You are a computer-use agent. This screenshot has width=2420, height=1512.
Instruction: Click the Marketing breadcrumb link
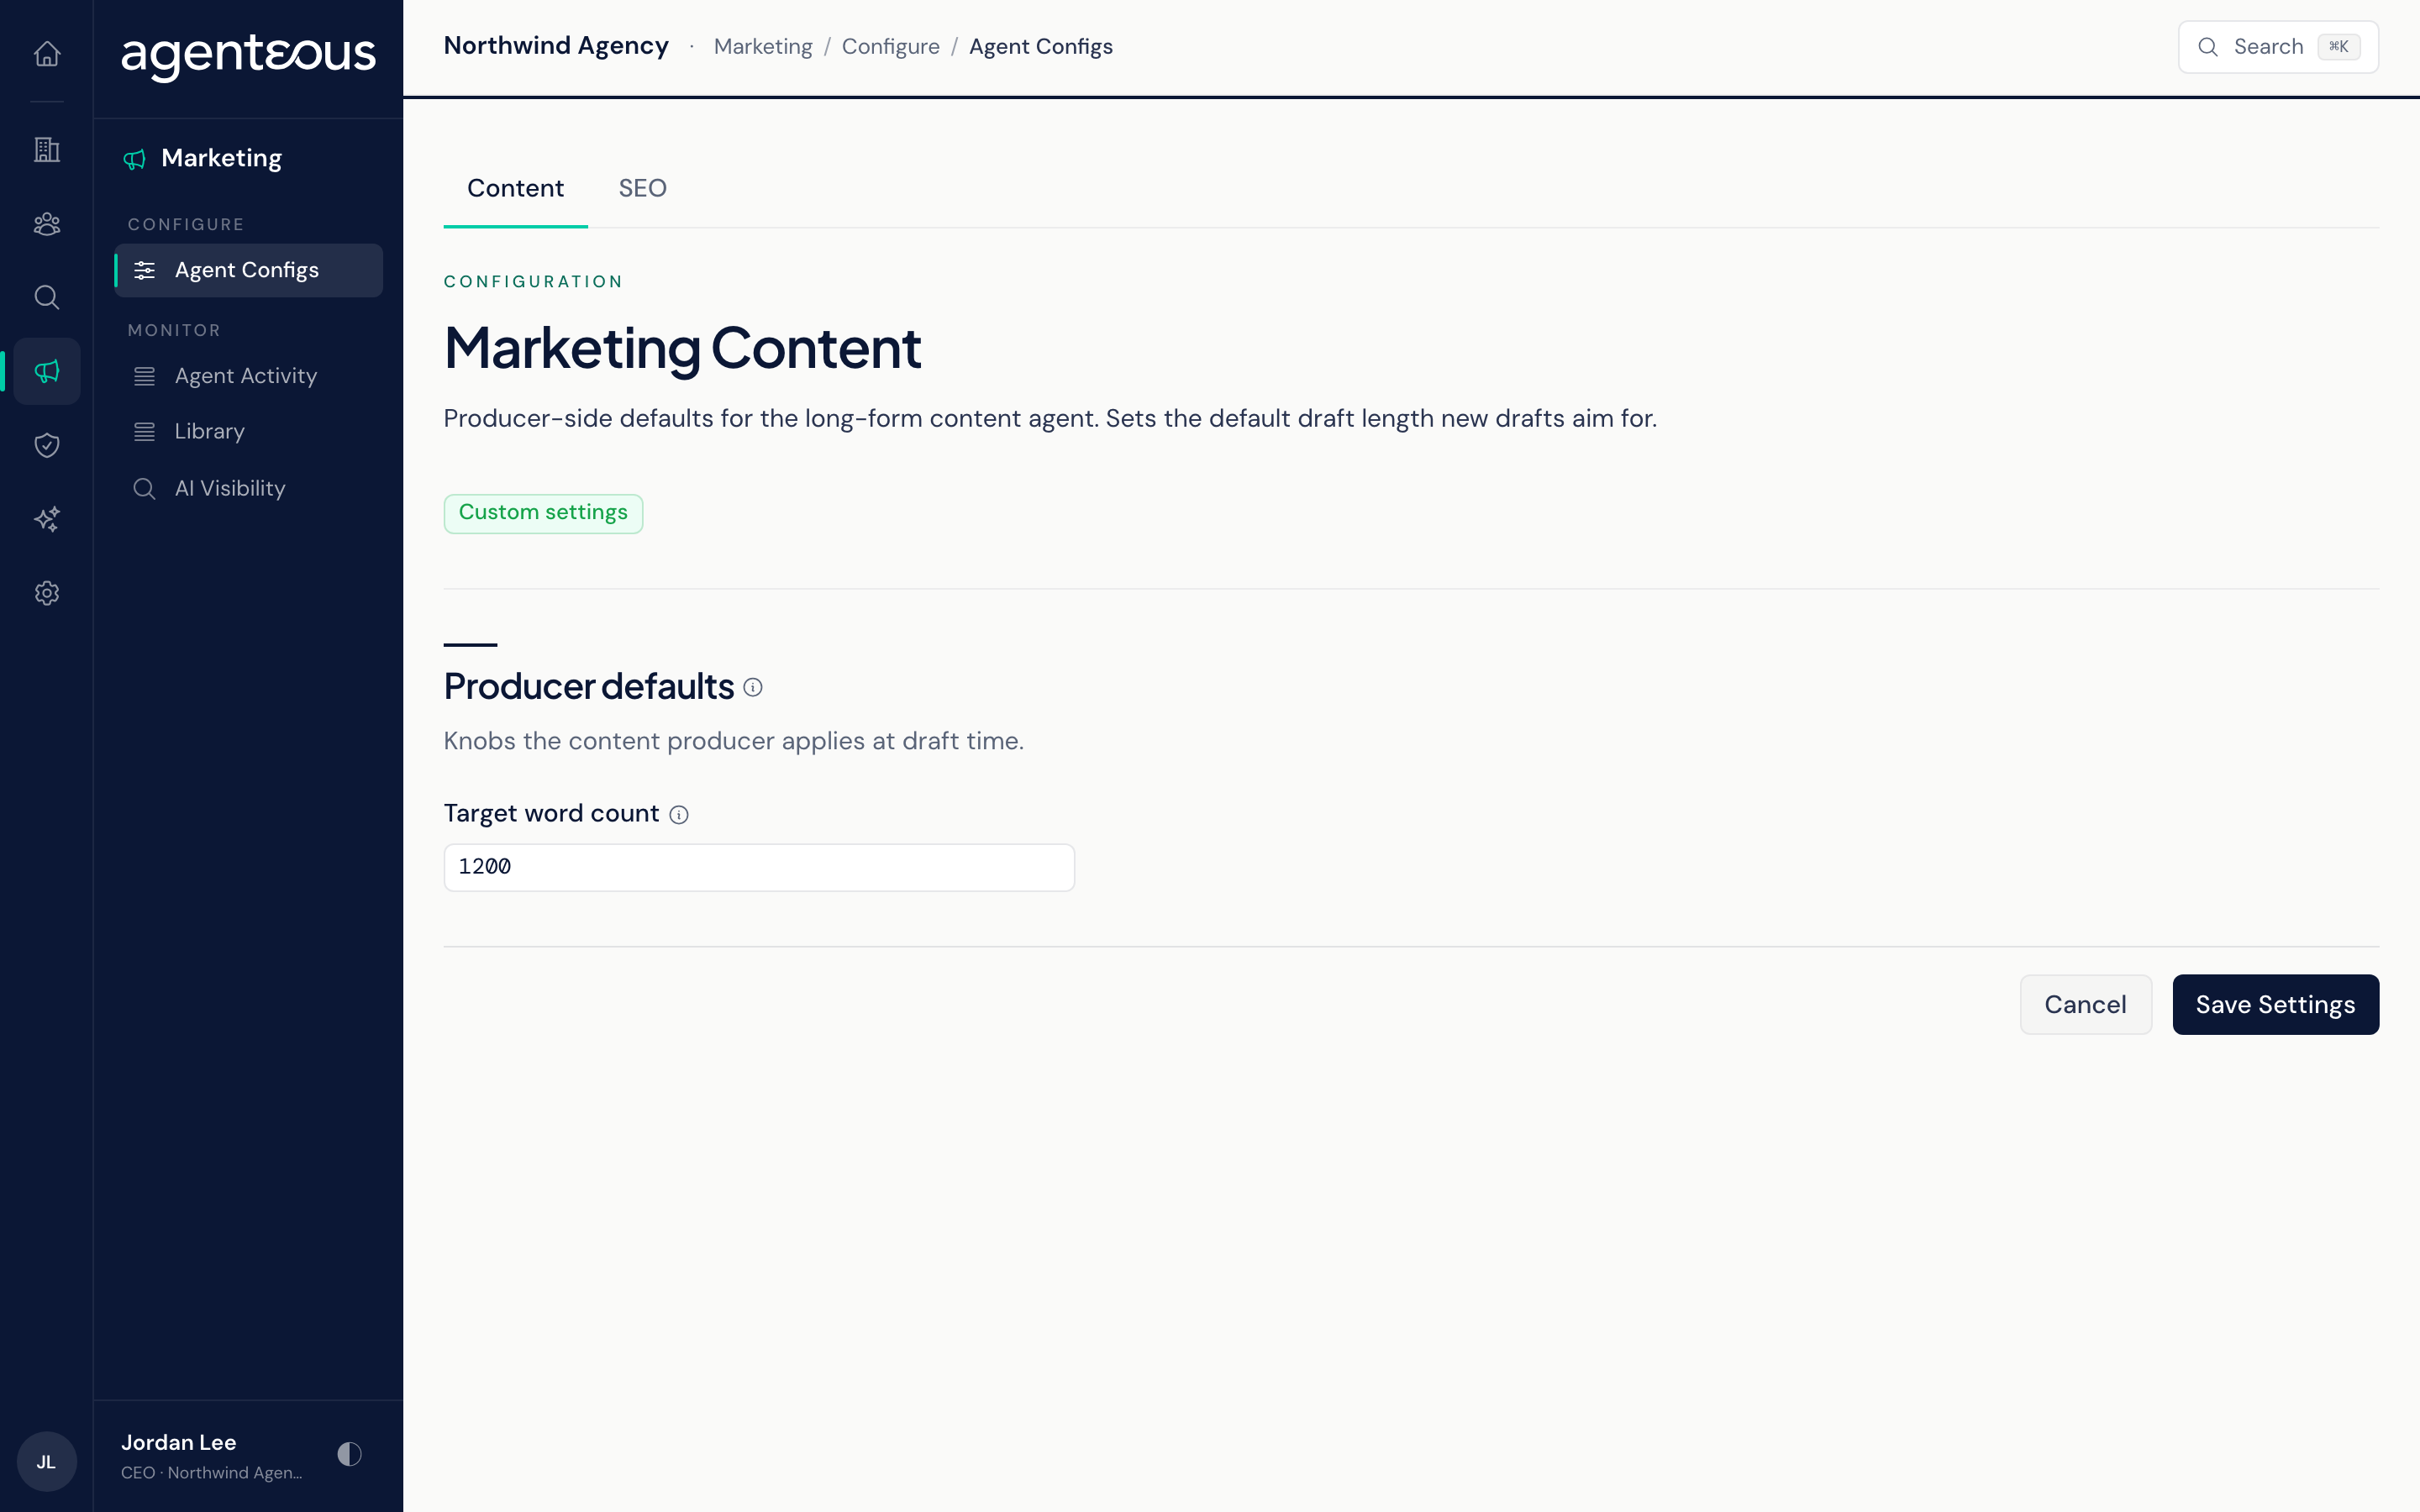click(763, 47)
